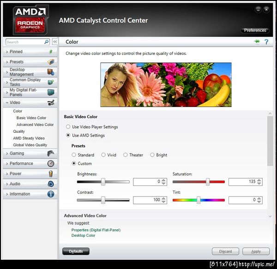
Task: Decrease Saturation value with down arrow
Action: coord(259,183)
